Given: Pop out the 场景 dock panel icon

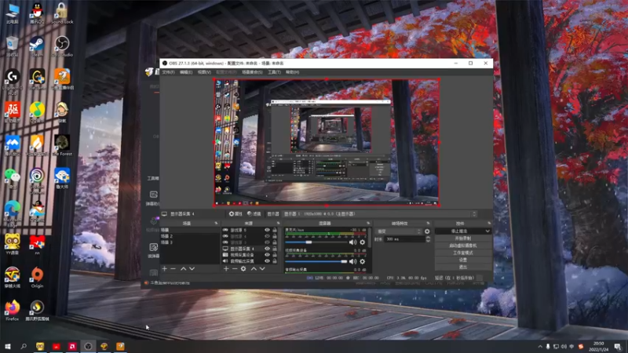Looking at the screenshot, I should [x=217, y=224].
